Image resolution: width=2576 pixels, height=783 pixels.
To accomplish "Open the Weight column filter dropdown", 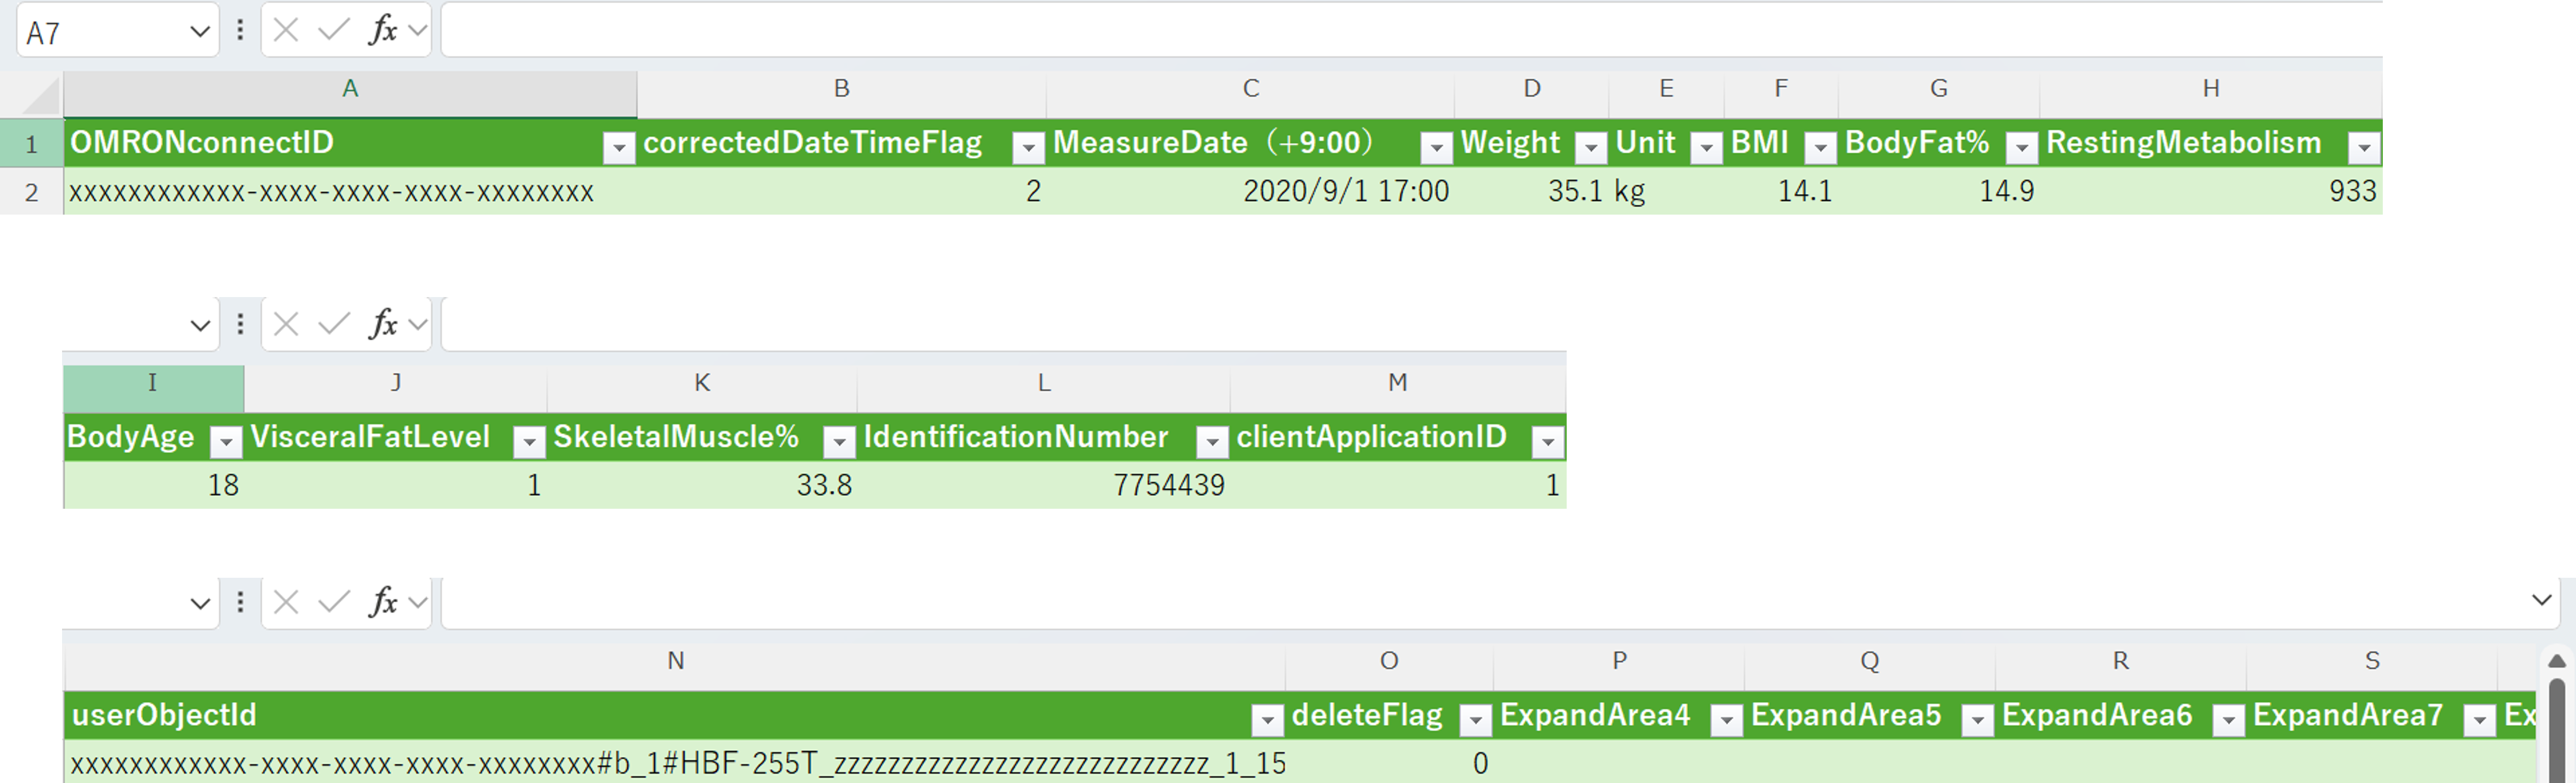I will (x=1590, y=148).
